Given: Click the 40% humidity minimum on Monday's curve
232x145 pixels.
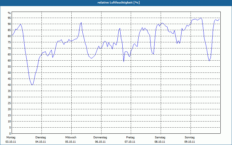Looking at the screenshot, I should tap(32, 85).
